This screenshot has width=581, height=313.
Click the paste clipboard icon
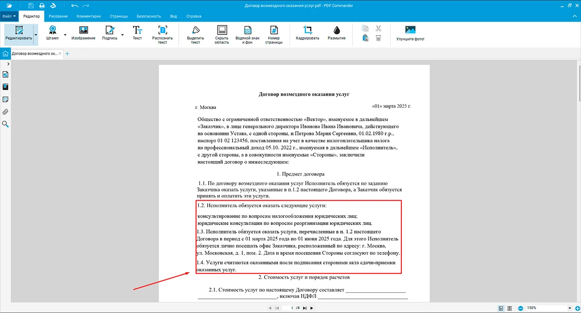tap(366, 38)
